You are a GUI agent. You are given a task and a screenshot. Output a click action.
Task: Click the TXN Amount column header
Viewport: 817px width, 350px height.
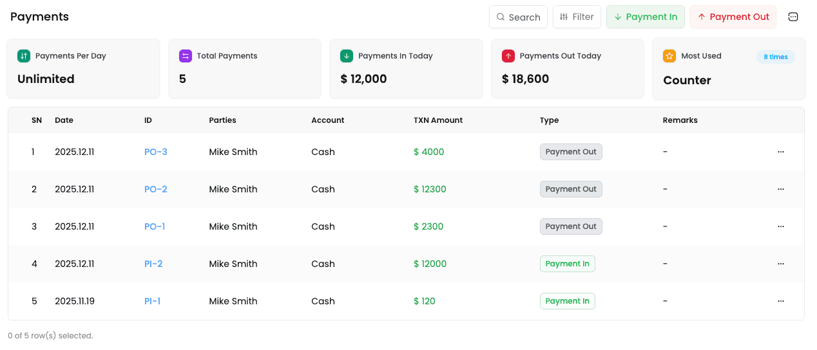pos(437,120)
